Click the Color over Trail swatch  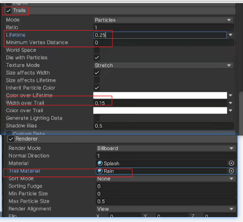click(x=160, y=110)
